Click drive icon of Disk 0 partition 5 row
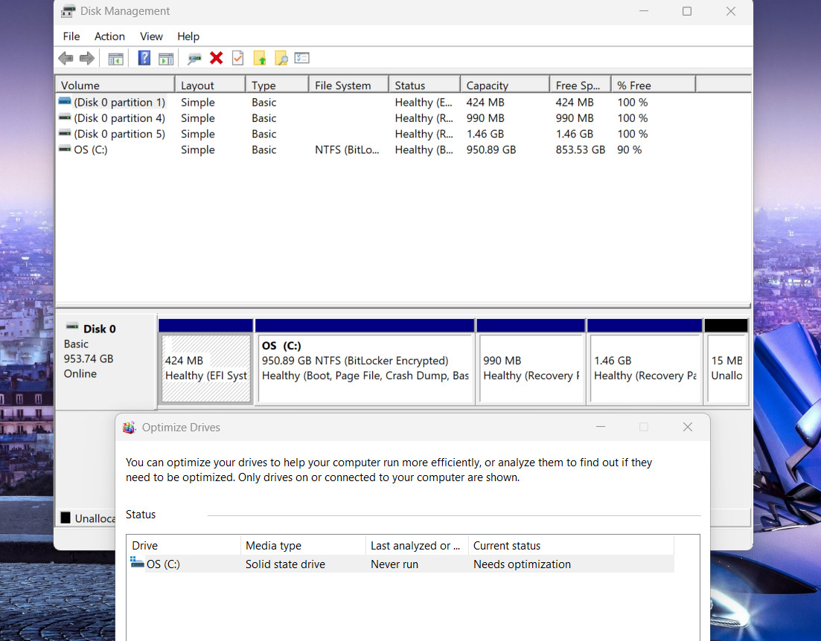 [x=65, y=133]
